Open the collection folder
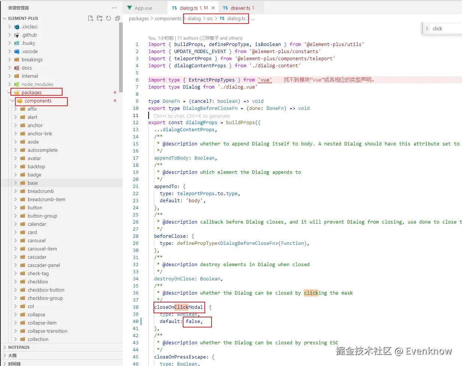Viewport: 462px width, 366px height. [61, 339]
